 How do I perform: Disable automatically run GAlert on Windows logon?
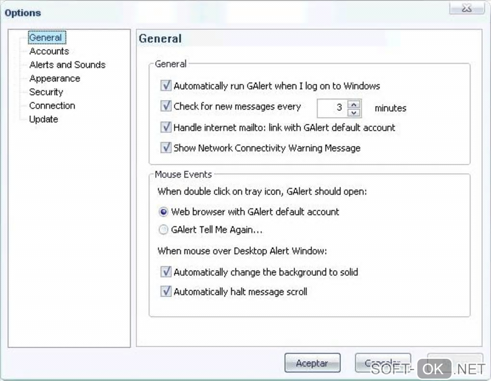pyautogui.click(x=166, y=86)
